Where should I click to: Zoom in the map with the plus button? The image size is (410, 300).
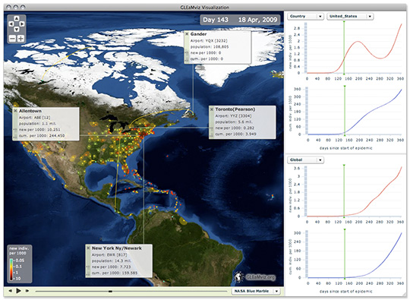(x=20, y=39)
